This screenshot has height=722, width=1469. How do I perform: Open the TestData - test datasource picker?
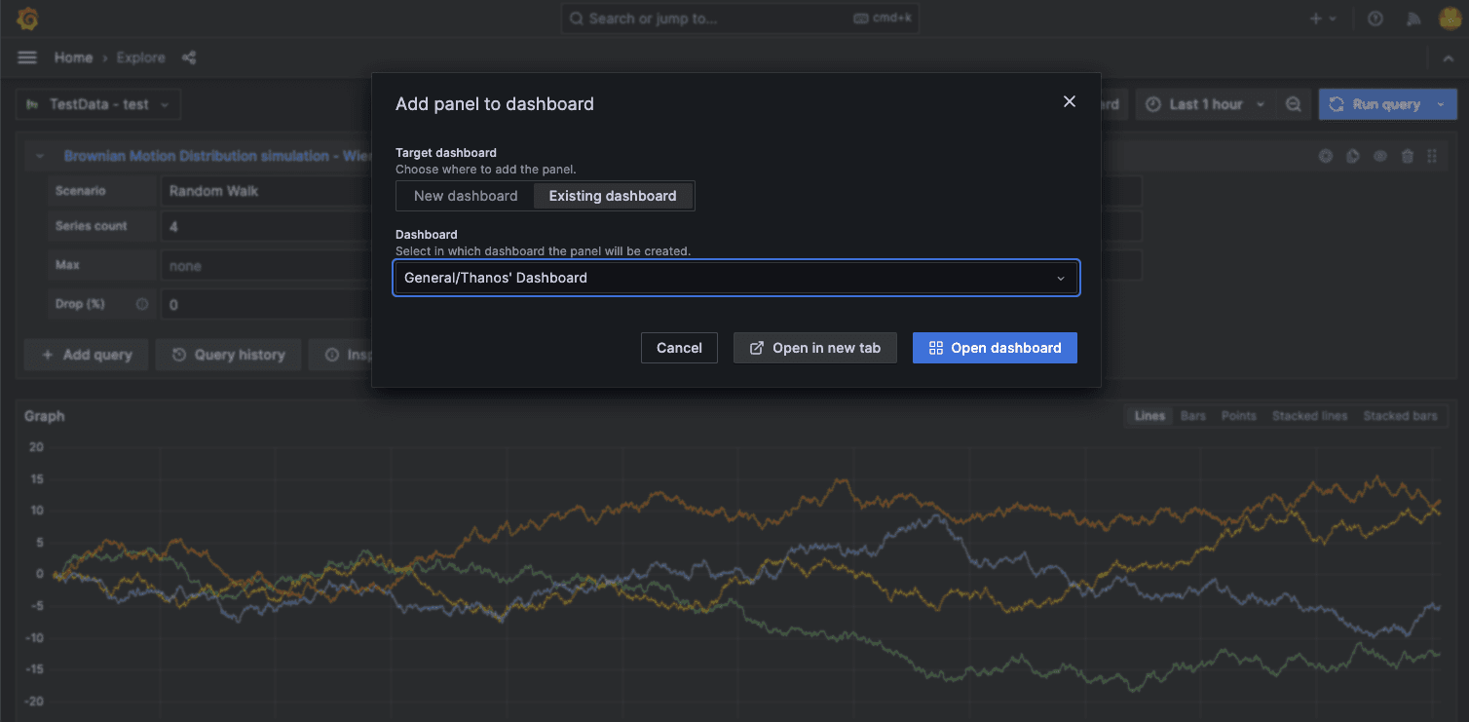[x=97, y=103]
